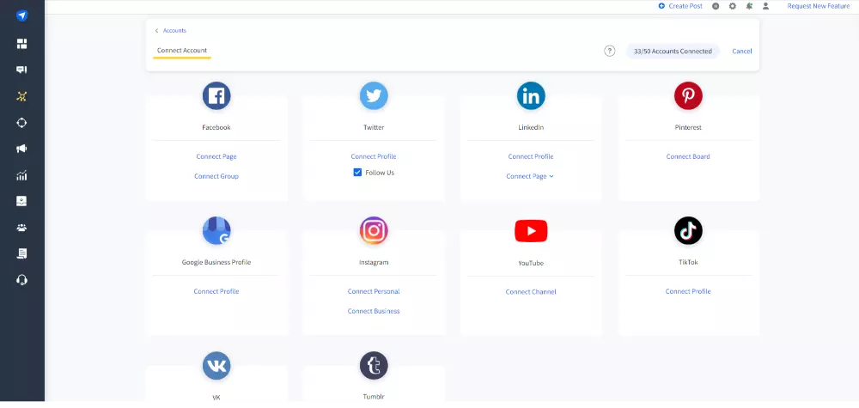Open the document list icon in the sidebar
This screenshot has width=859, height=408.
pos(22,253)
